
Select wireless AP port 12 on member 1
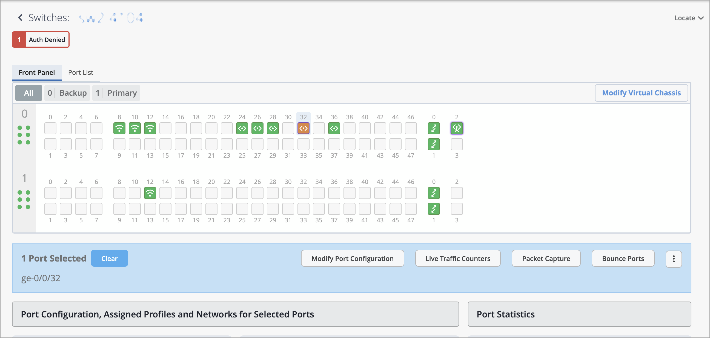pos(150,193)
